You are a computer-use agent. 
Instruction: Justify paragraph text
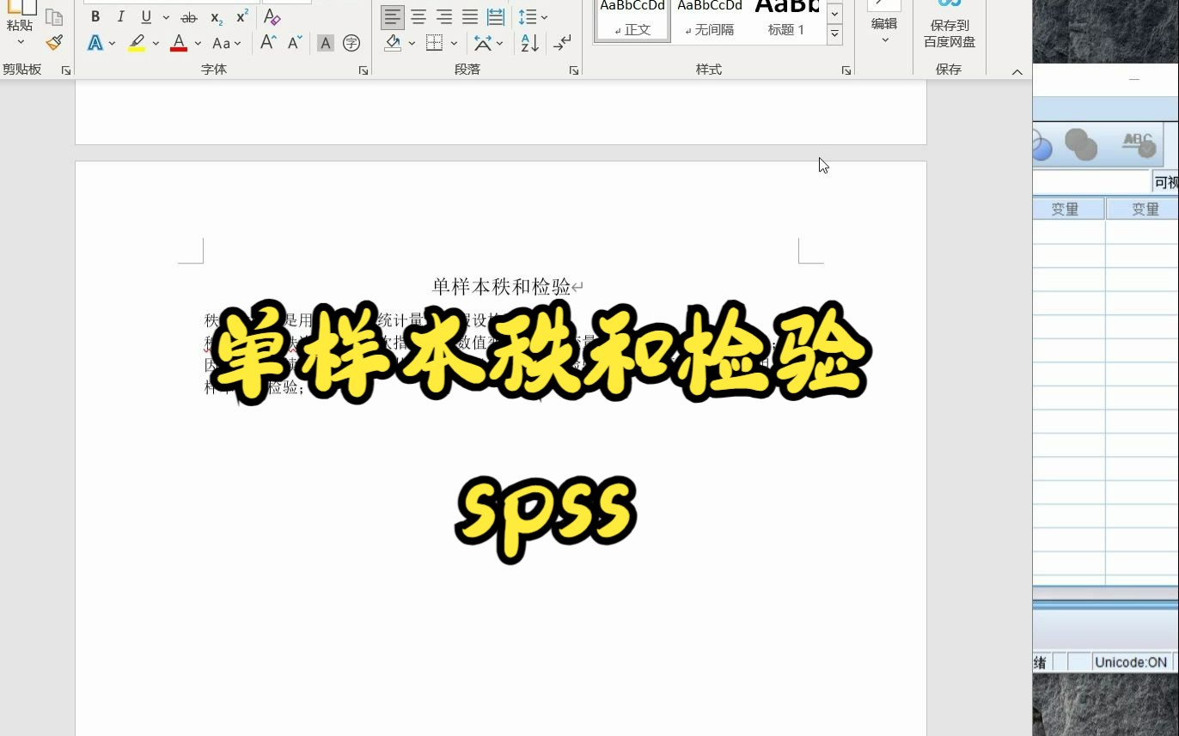[470, 17]
